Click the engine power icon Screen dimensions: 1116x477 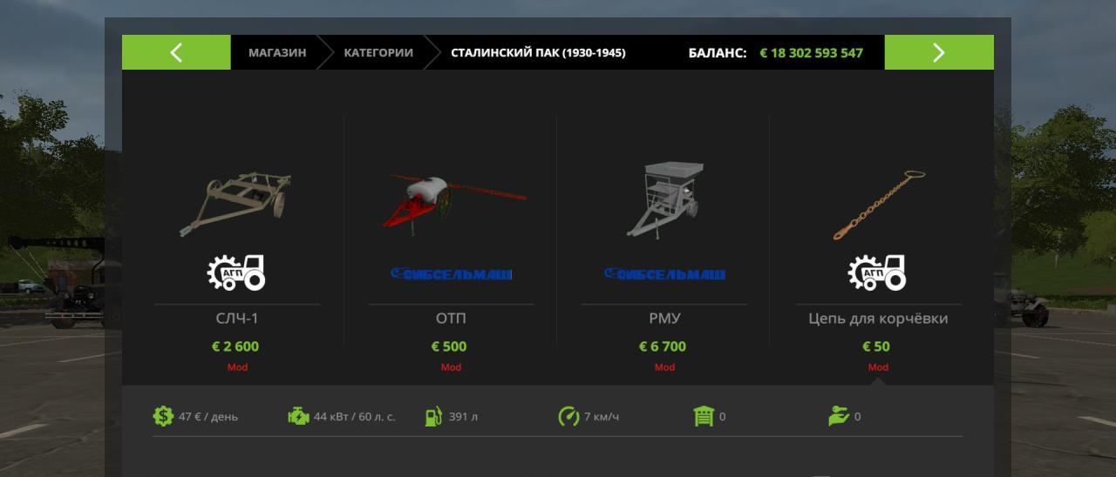(298, 416)
